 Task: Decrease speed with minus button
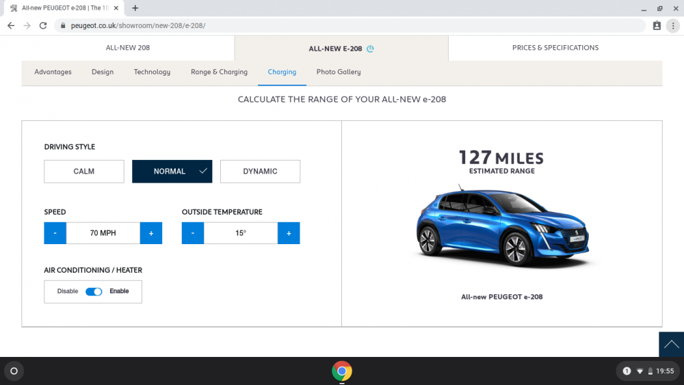click(x=55, y=233)
